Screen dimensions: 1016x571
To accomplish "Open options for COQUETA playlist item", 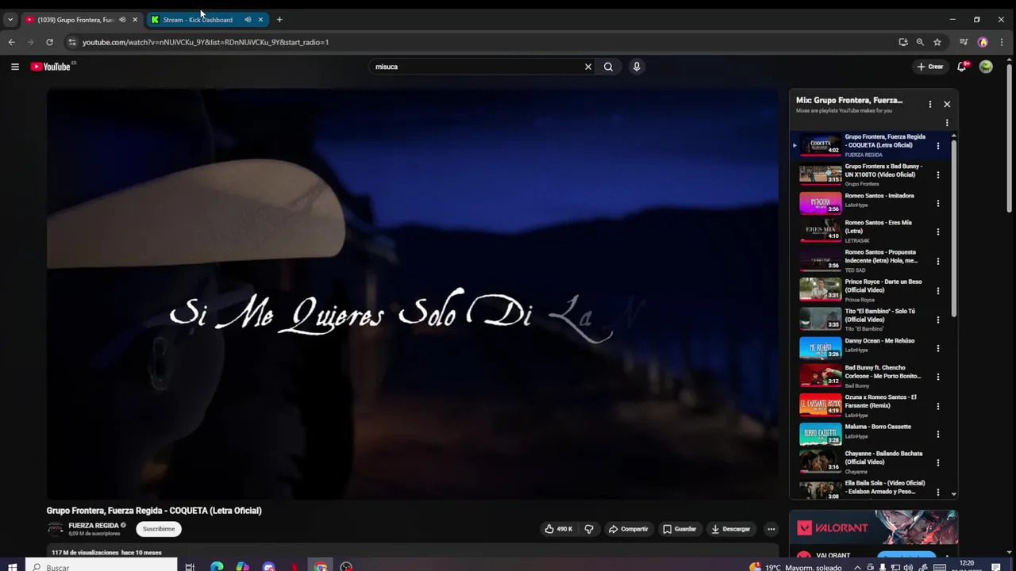I will coord(937,146).
